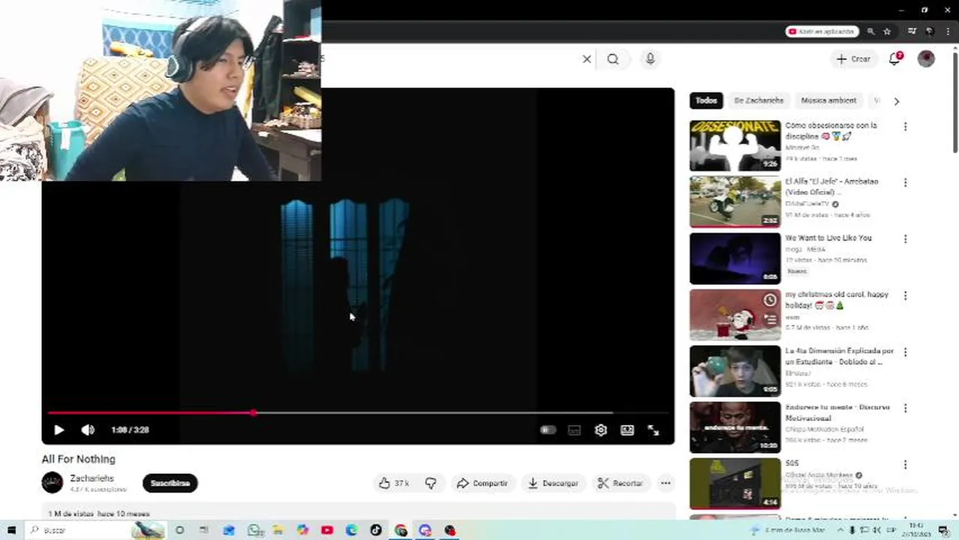Open options for my christmas old carol

coord(905,295)
